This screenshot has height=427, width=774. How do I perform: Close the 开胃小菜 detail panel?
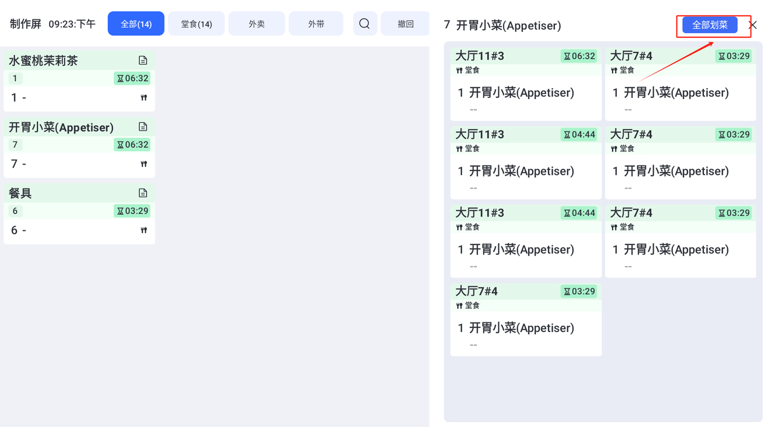coord(753,25)
